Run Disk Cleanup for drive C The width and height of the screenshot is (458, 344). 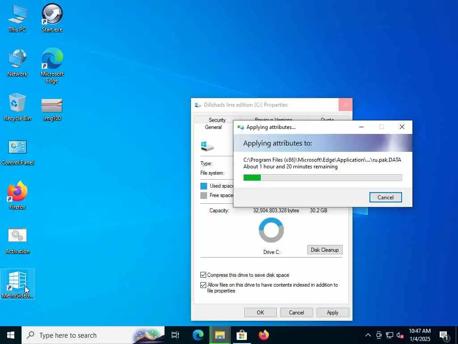click(x=325, y=250)
